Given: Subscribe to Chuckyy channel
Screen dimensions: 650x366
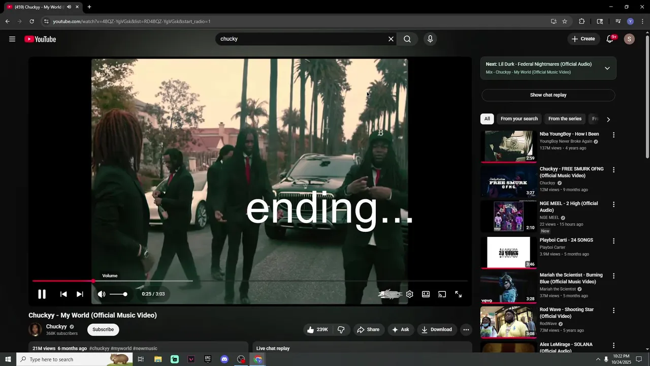Looking at the screenshot, I should click(x=103, y=329).
